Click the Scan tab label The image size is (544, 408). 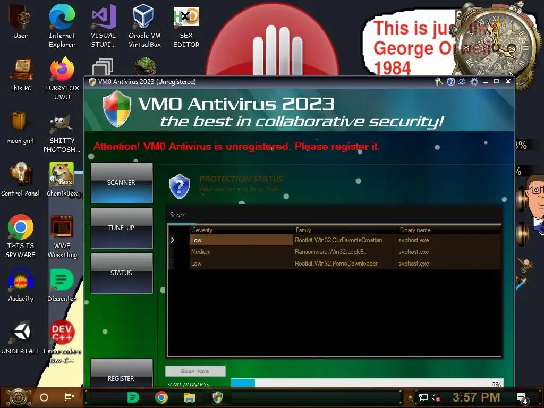click(x=176, y=215)
